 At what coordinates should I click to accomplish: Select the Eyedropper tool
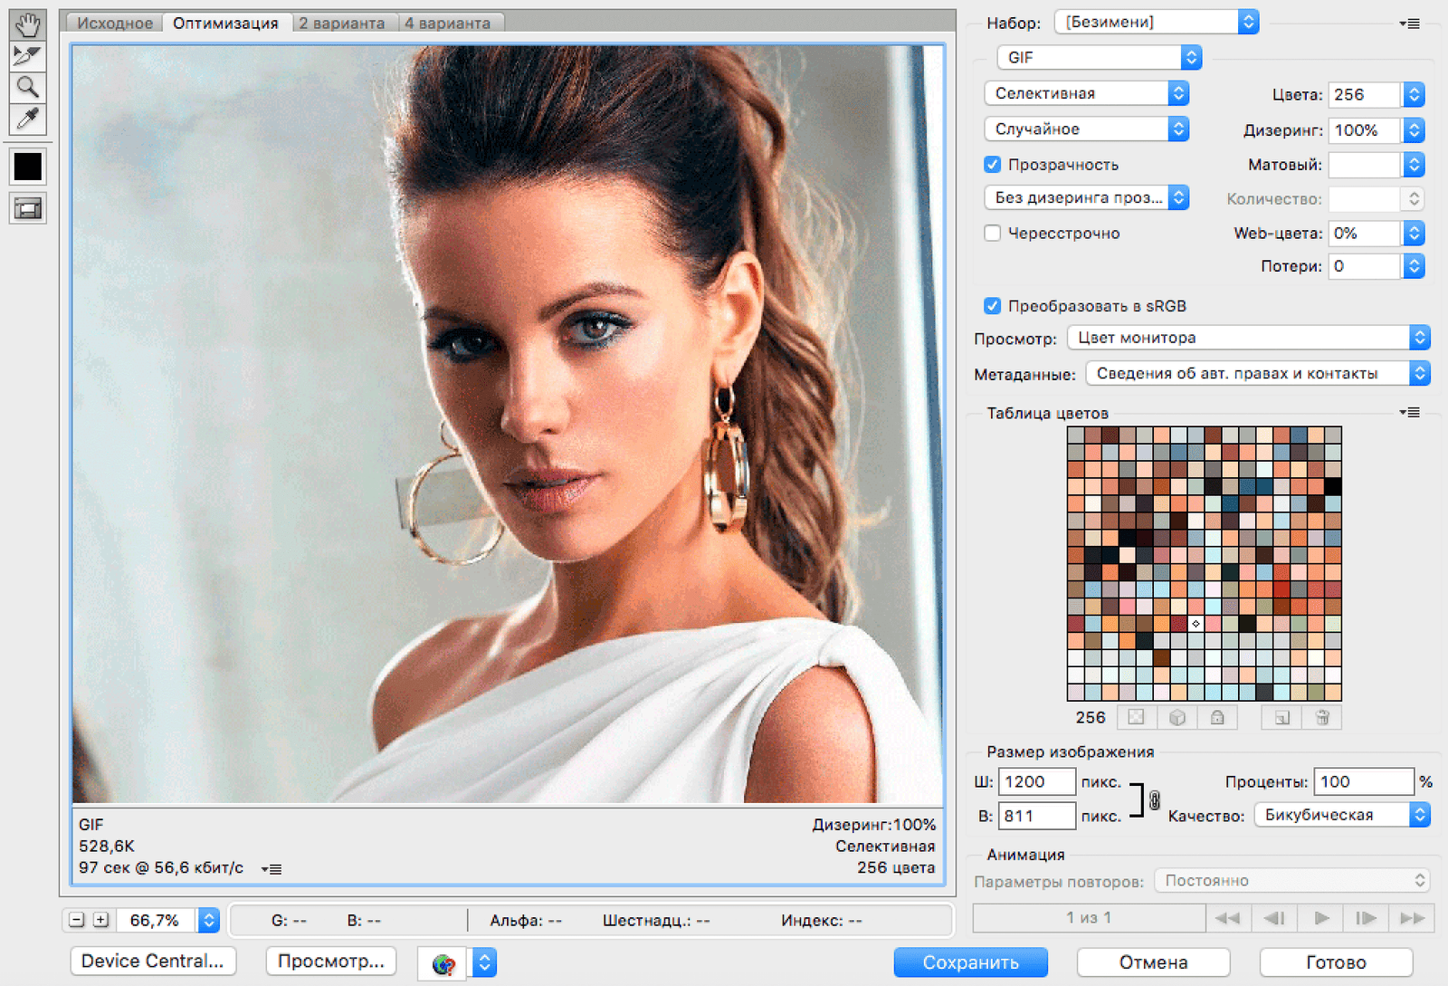27,119
